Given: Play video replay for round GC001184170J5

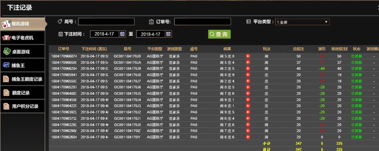Looking at the screenshot, I should (x=248, y=93).
